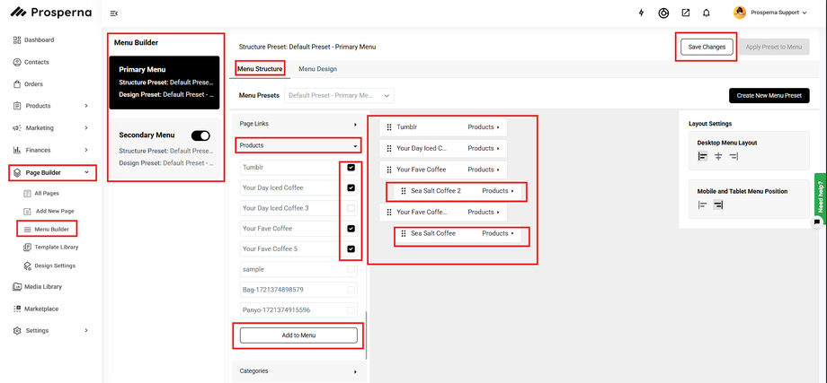
Task: Select center desktop menu layout icon
Action: click(718, 157)
